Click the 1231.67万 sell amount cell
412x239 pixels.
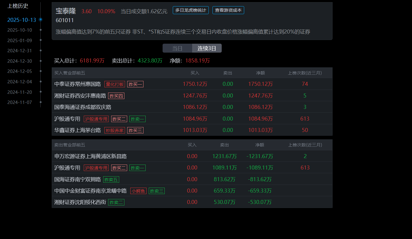pos(224,156)
